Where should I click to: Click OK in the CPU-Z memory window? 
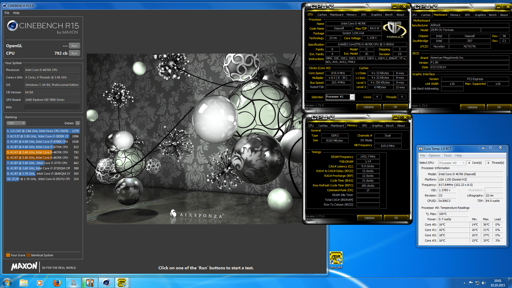[x=396, y=218]
